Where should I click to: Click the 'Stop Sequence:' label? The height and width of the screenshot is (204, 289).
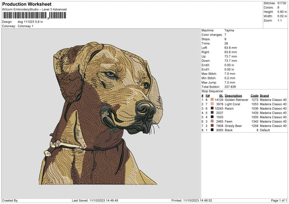coord(212,91)
